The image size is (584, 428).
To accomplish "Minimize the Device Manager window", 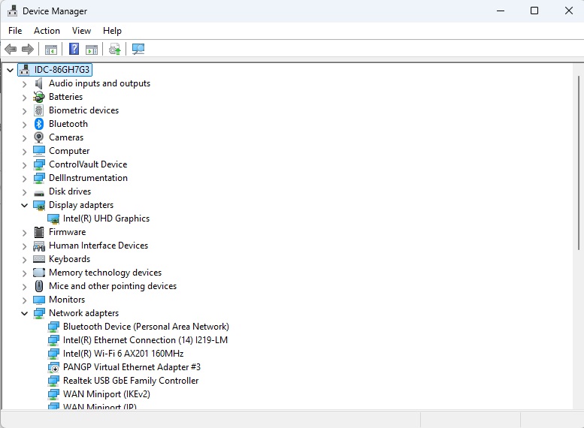I will tap(501, 11).
